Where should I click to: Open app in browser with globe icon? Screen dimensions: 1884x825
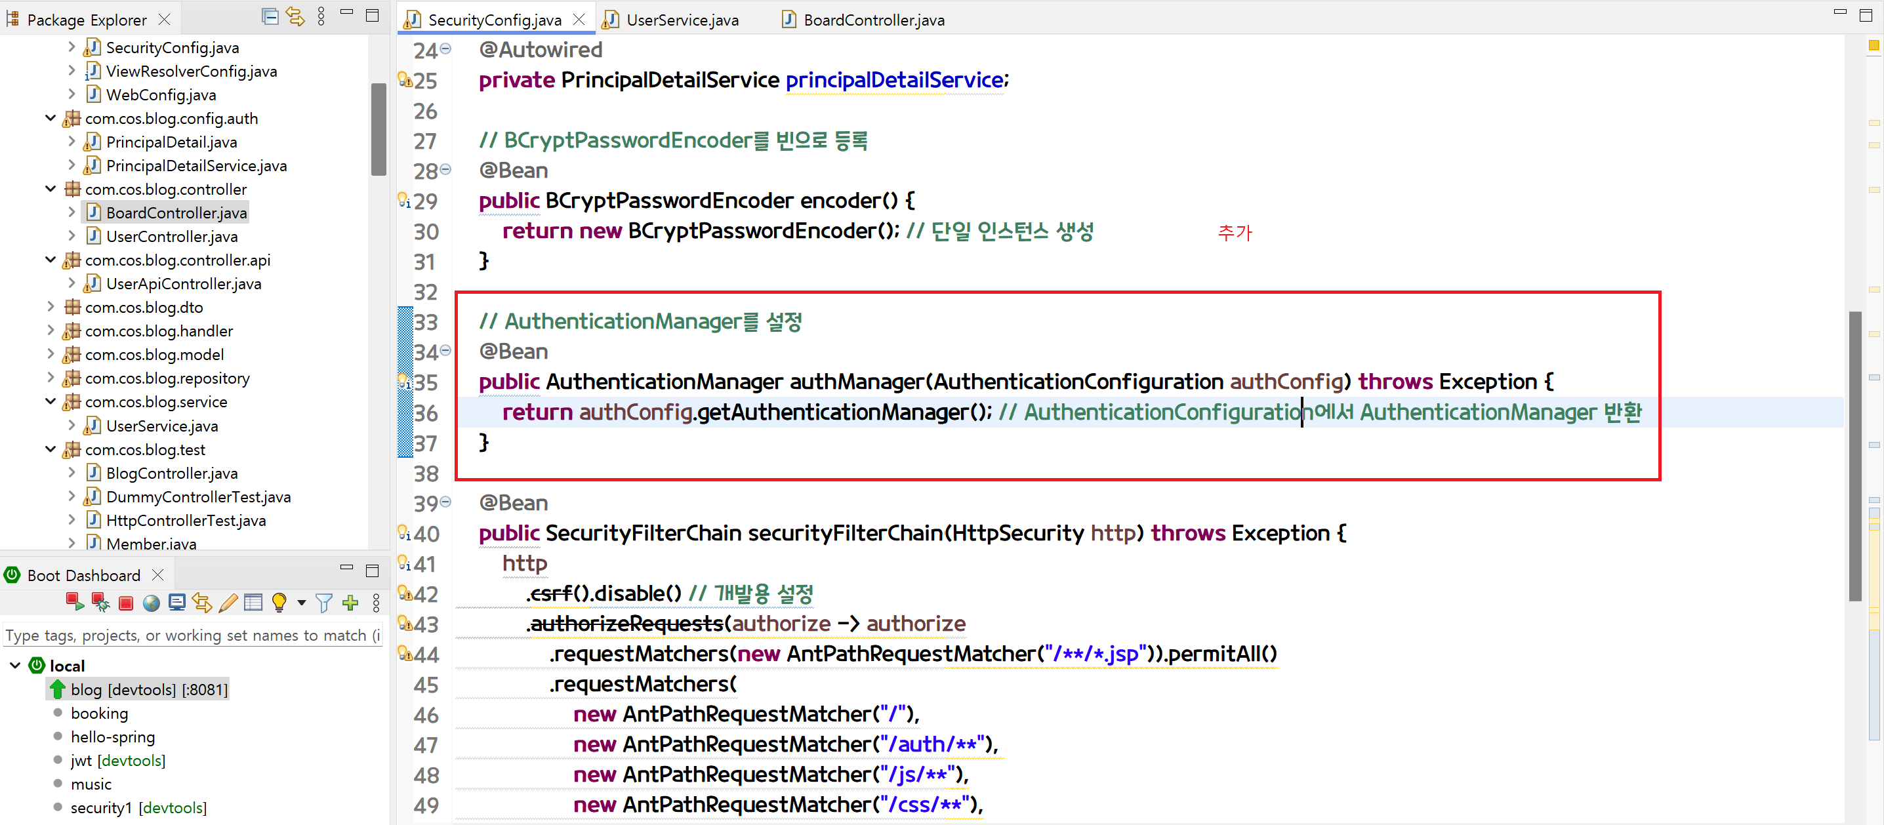tap(152, 603)
